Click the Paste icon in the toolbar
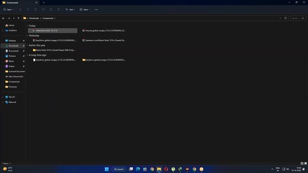Screen dimensions: 308x173 [x=36, y=10]
